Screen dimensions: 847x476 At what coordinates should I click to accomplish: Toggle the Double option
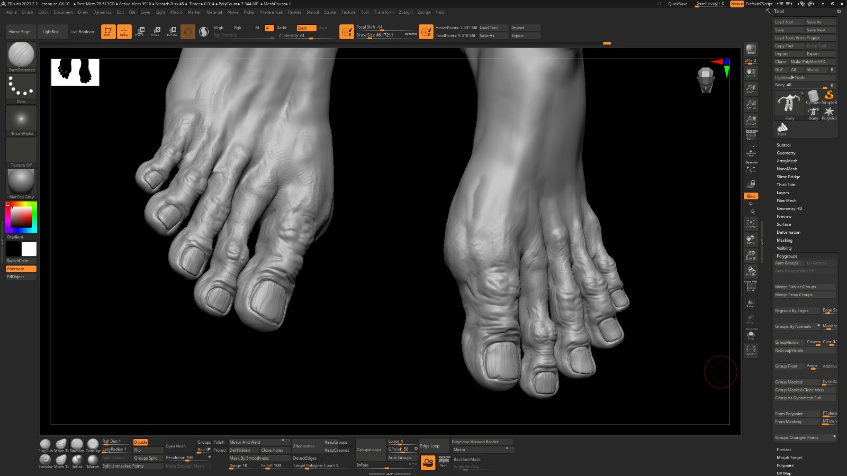(141, 442)
